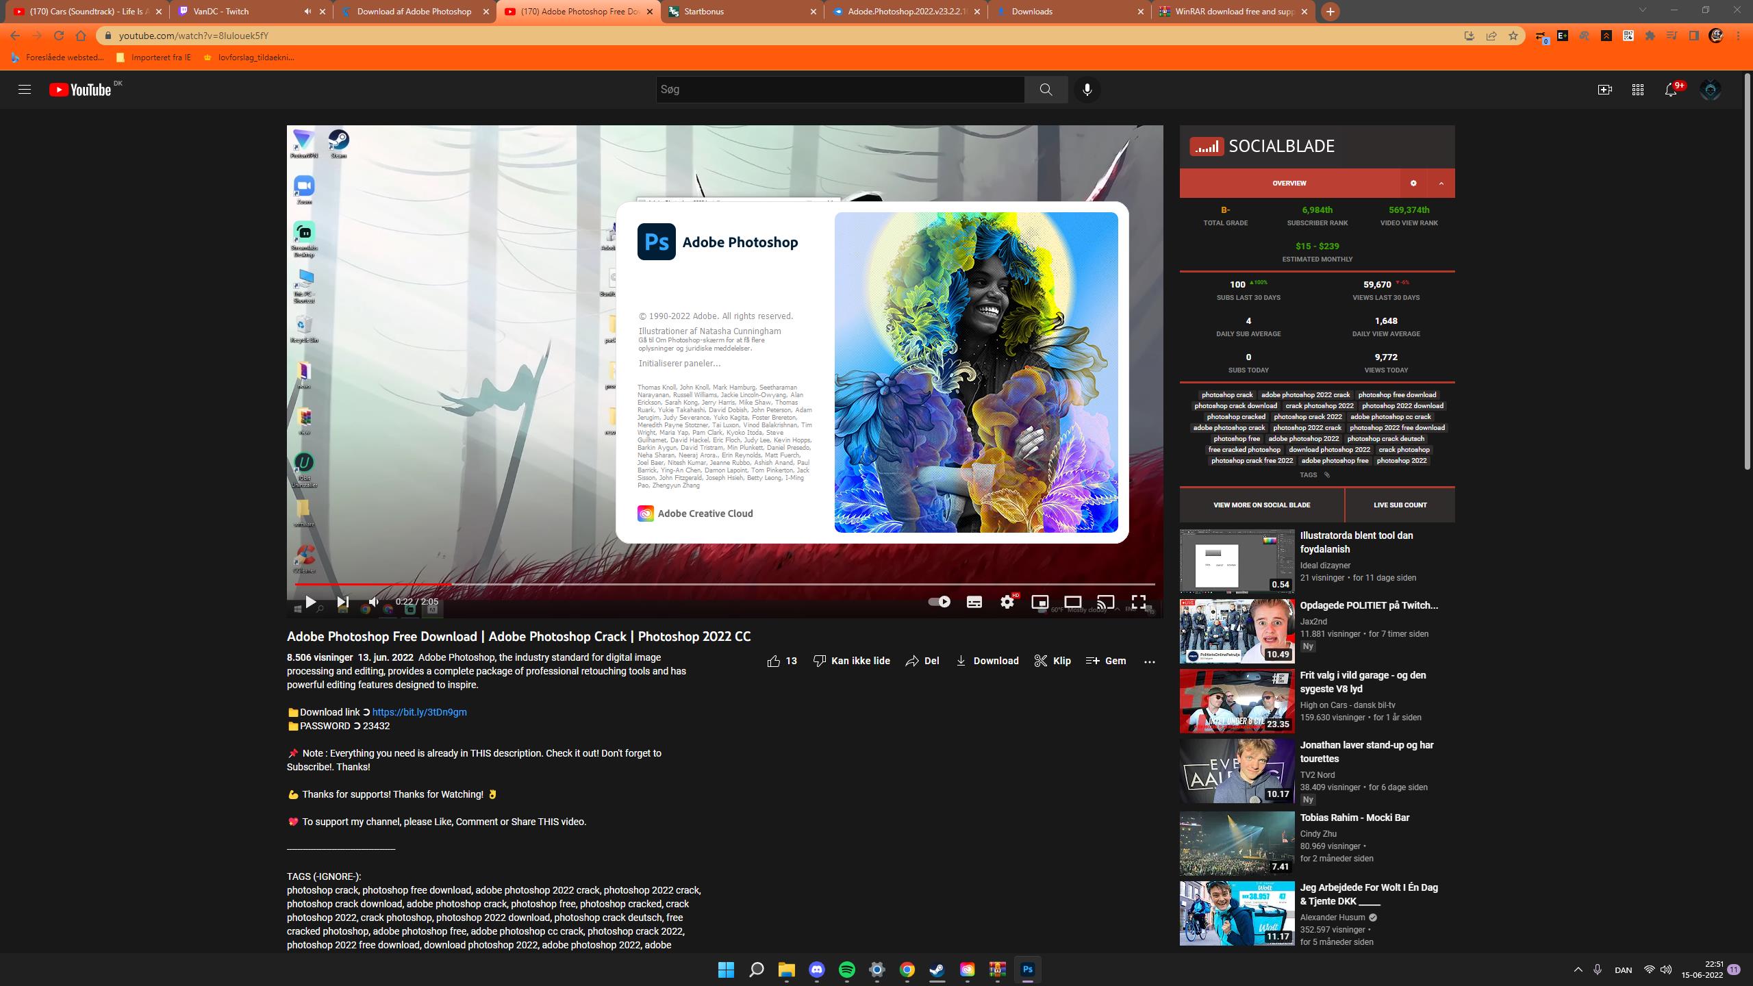Open the bit.ly download link
1753x986 pixels.
tap(419, 712)
